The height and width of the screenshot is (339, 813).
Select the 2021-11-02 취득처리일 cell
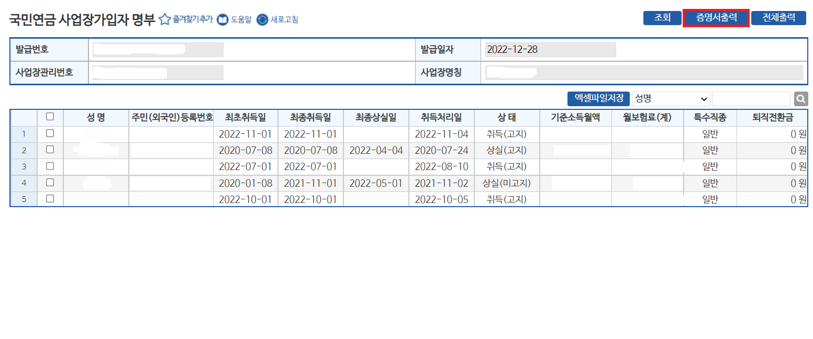coord(442,183)
